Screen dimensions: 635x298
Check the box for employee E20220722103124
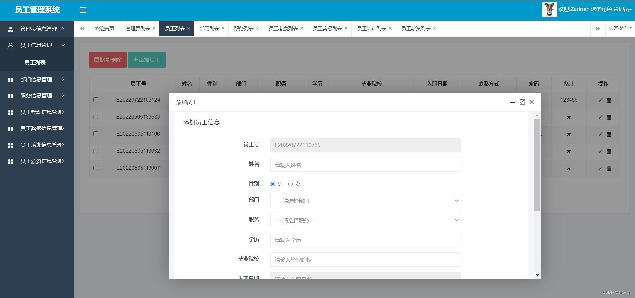(96, 100)
